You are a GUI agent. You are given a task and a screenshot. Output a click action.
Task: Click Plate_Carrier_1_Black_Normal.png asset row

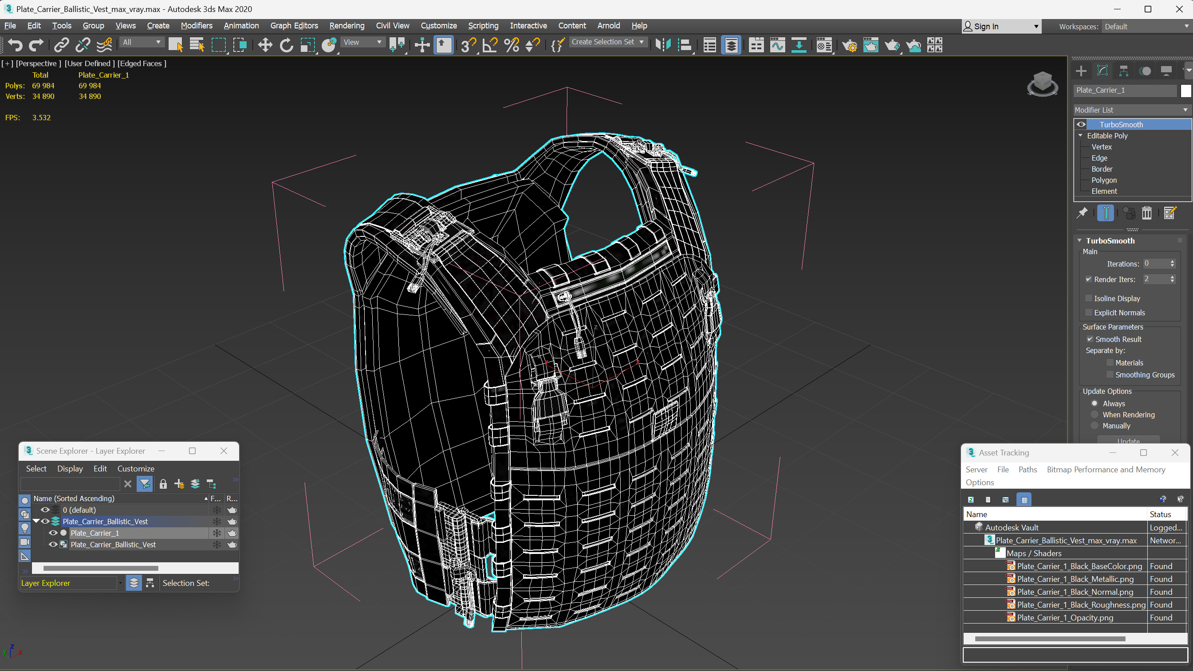[x=1075, y=592]
